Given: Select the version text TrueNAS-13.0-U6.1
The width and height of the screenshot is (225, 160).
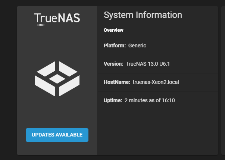Looking at the screenshot, I should coord(148,64).
